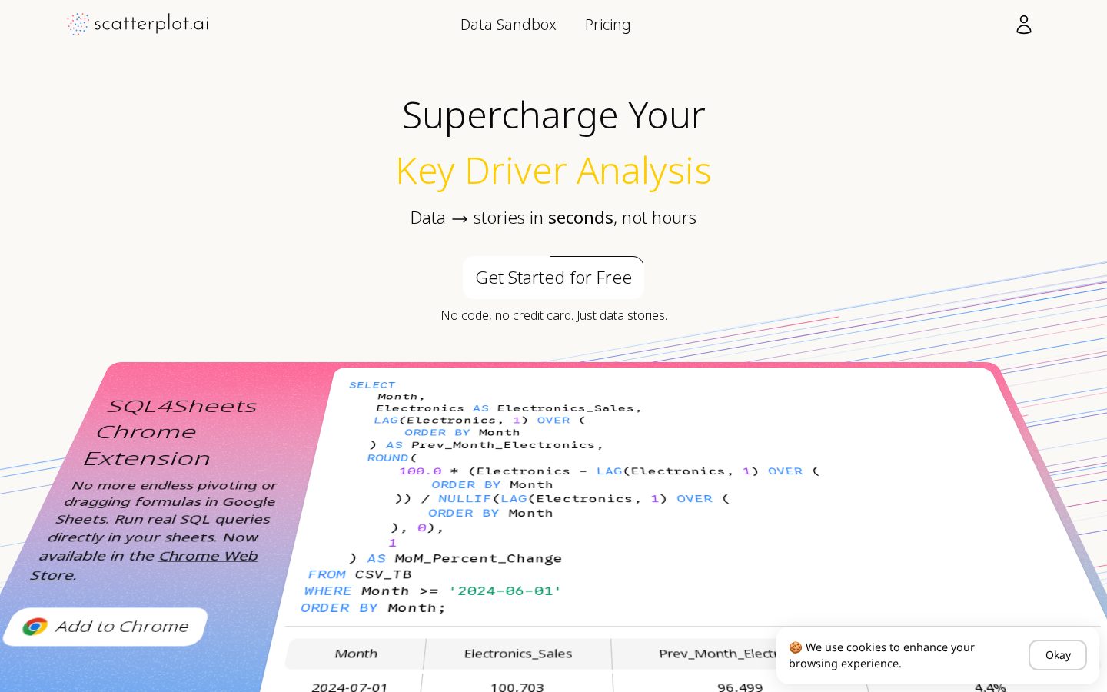
Task: Click the Supercharge Your heading
Action: point(553,115)
